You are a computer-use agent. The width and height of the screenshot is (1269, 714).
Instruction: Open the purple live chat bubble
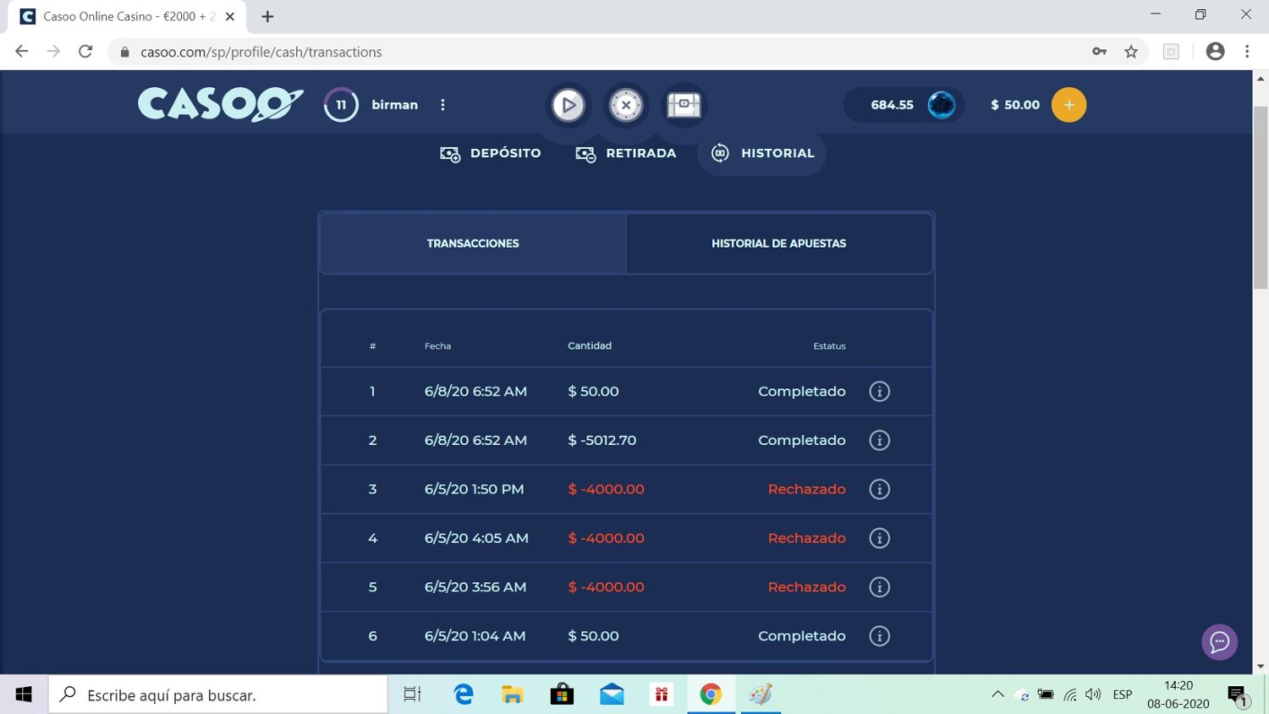[x=1219, y=642]
